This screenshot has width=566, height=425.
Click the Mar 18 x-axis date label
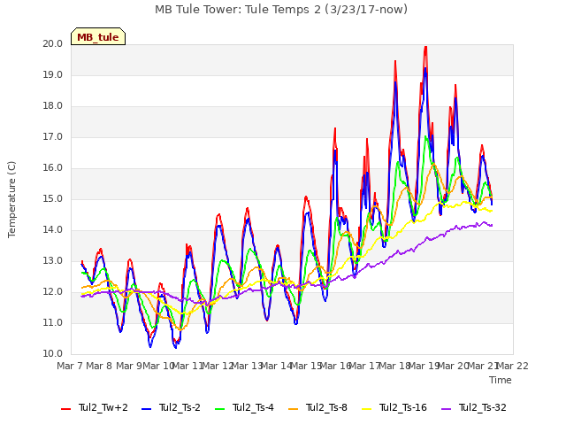(394, 366)
